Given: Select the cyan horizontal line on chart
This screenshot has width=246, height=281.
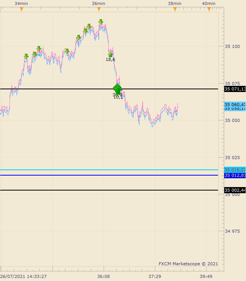Looking at the screenshot, I should coord(109,169).
